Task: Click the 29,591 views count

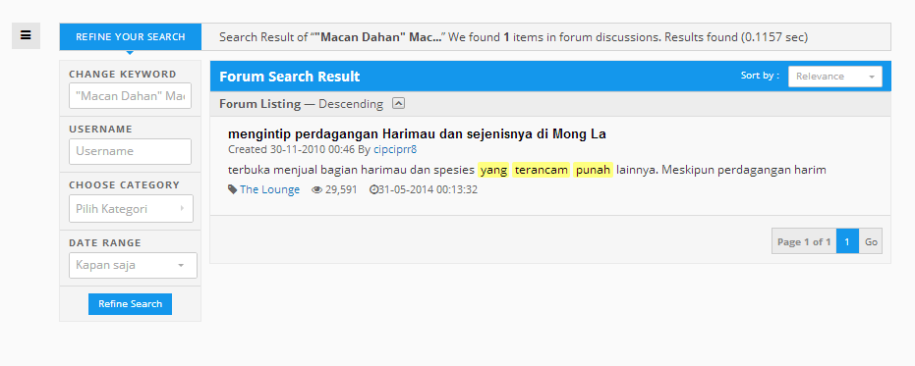Action: click(341, 189)
